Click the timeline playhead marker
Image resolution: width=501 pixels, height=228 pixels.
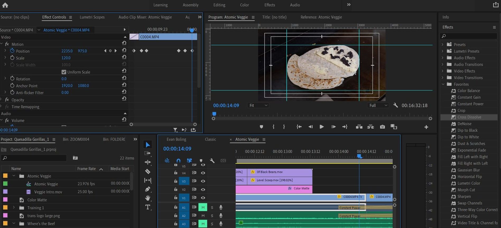[359, 156]
